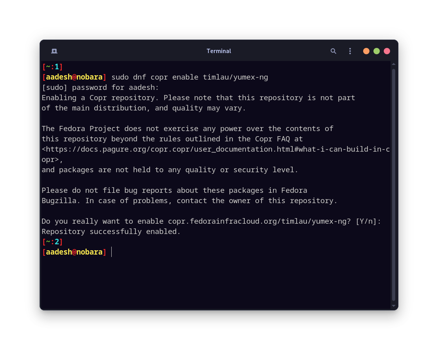Click the scrollbar's down arrow
This screenshot has height=350, width=438.
point(393,306)
